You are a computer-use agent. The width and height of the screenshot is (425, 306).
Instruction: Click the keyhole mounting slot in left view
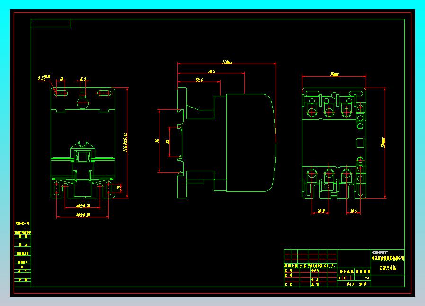pyautogui.click(x=82, y=100)
